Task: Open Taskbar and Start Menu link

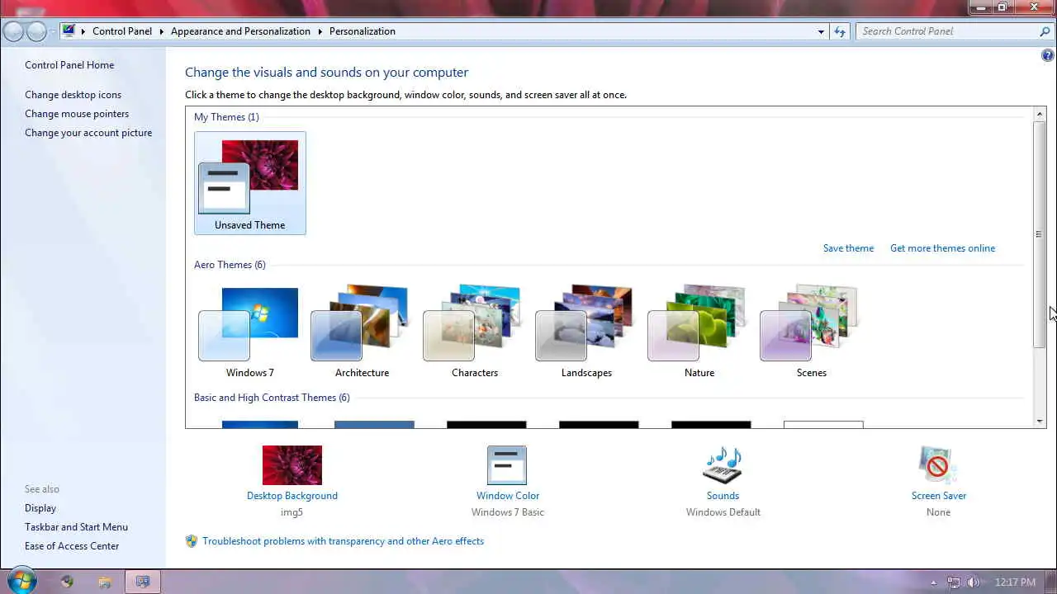Action: coord(76,527)
